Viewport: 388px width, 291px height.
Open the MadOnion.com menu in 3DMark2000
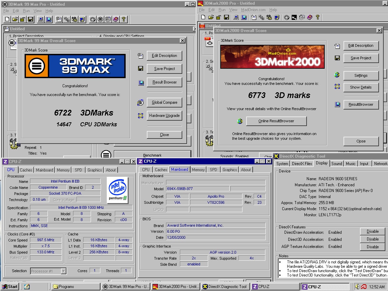pyautogui.click(x=253, y=10)
